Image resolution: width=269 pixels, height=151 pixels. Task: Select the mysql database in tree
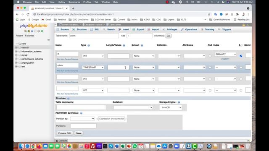[24, 55]
